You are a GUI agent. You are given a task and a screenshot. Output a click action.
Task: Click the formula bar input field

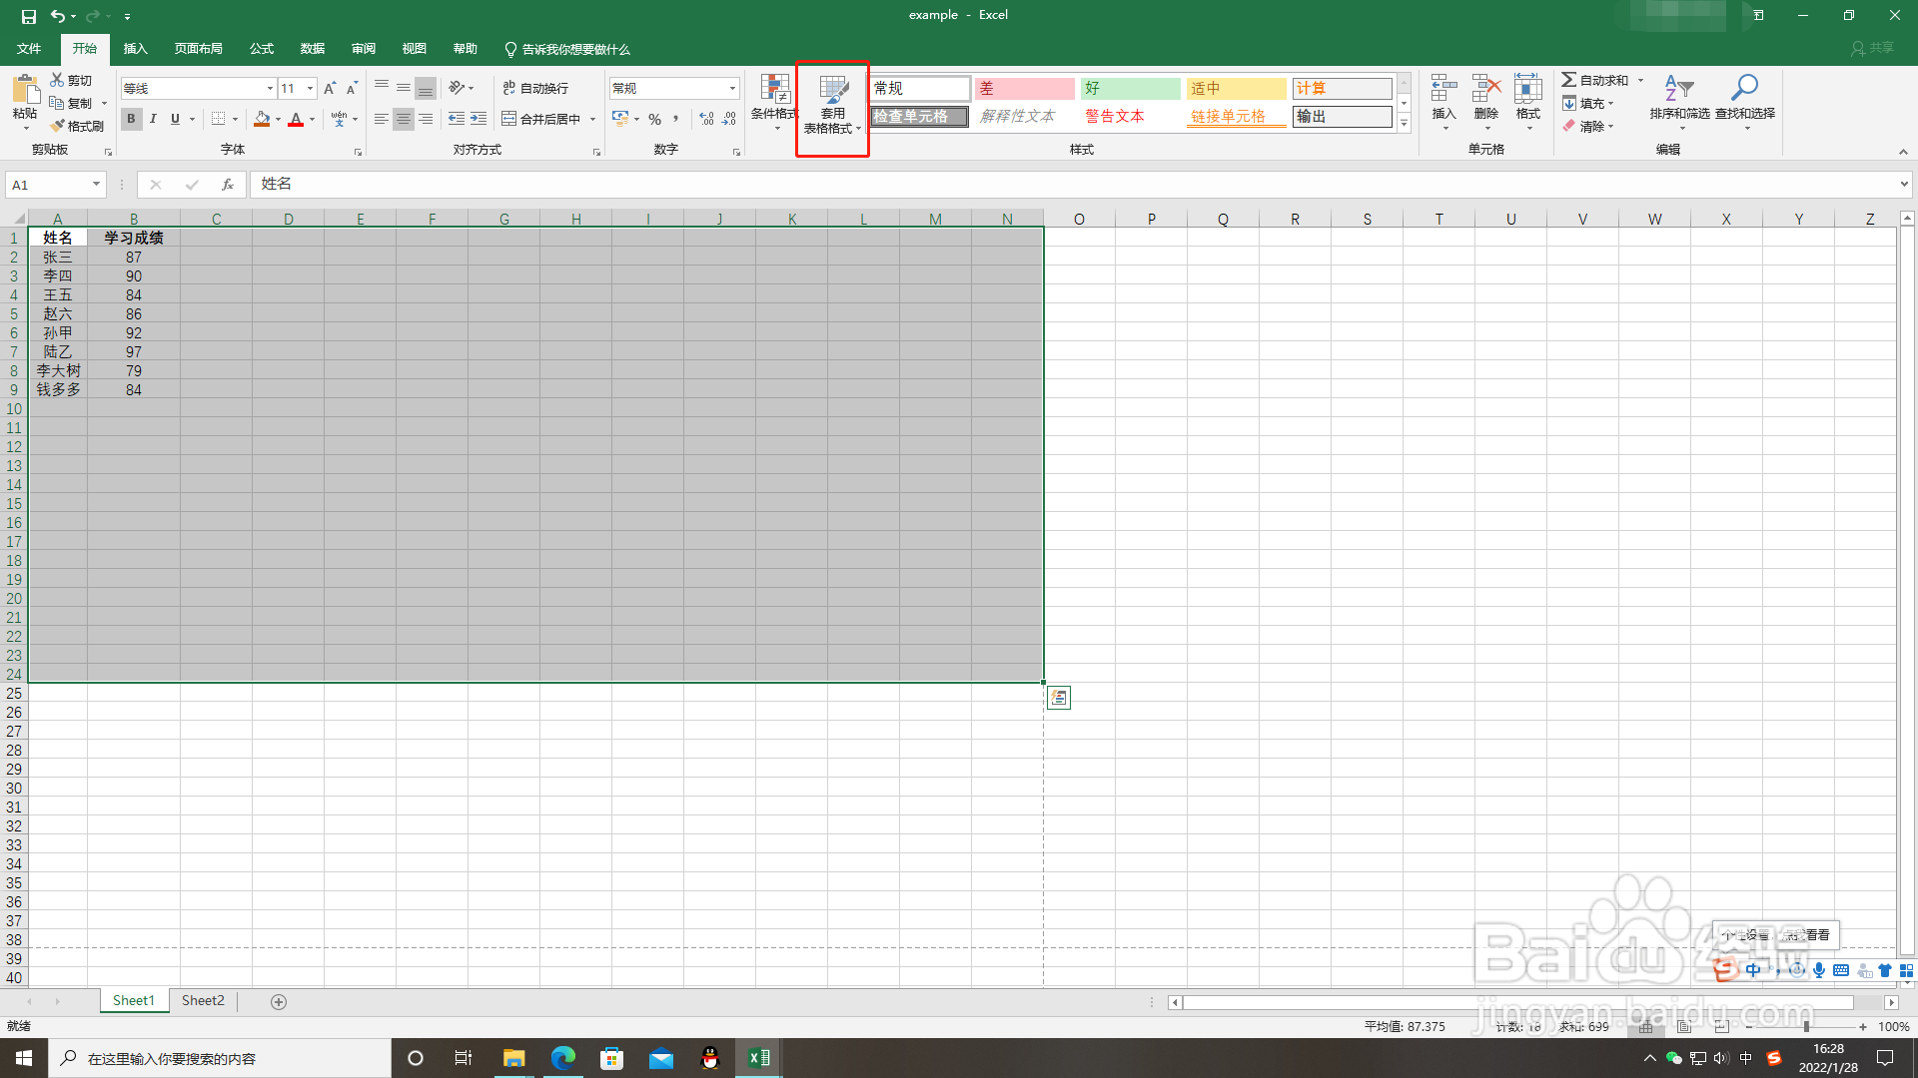click(x=999, y=184)
